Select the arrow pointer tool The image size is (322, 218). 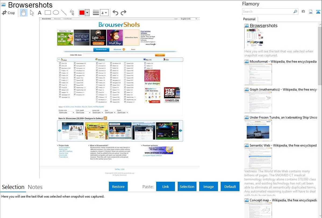pos(32,13)
